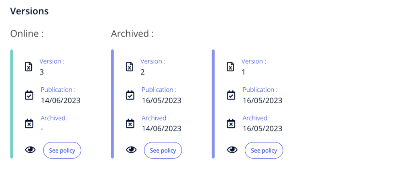Click the Versions section heading
The image size is (411, 169).
(29, 11)
